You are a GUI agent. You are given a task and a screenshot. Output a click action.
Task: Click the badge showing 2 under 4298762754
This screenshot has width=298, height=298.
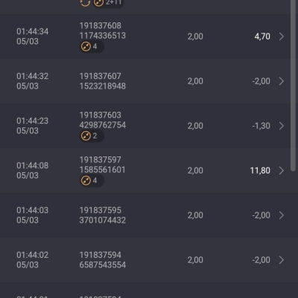tap(92, 136)
